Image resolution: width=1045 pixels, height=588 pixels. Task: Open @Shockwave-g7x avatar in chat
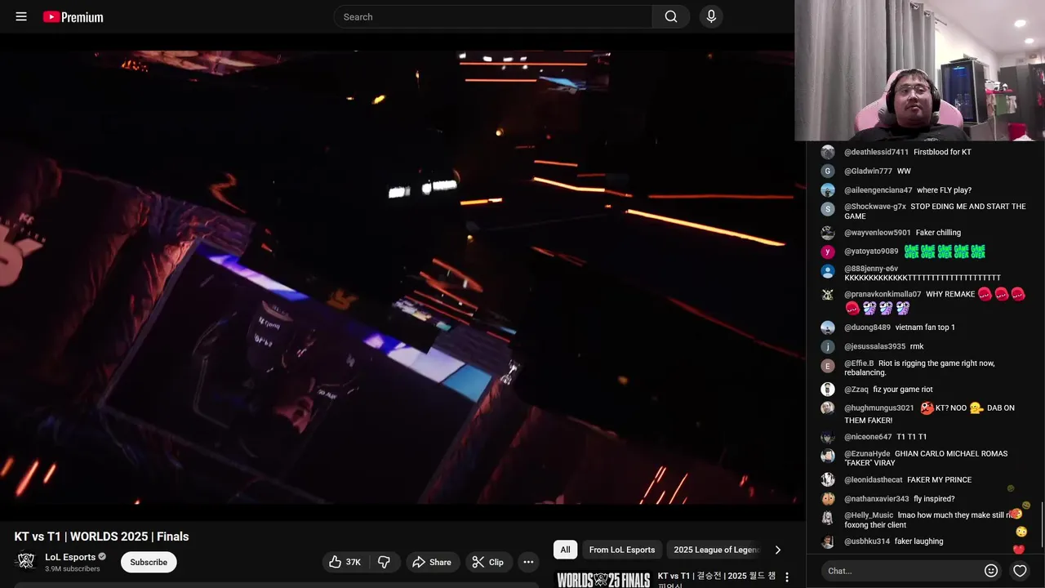point(828,209)
